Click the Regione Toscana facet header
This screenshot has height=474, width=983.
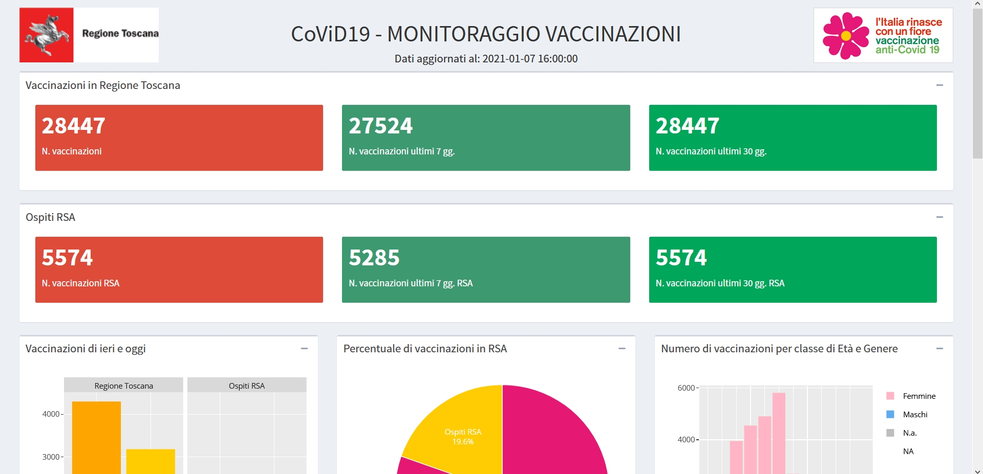(123, 385)
